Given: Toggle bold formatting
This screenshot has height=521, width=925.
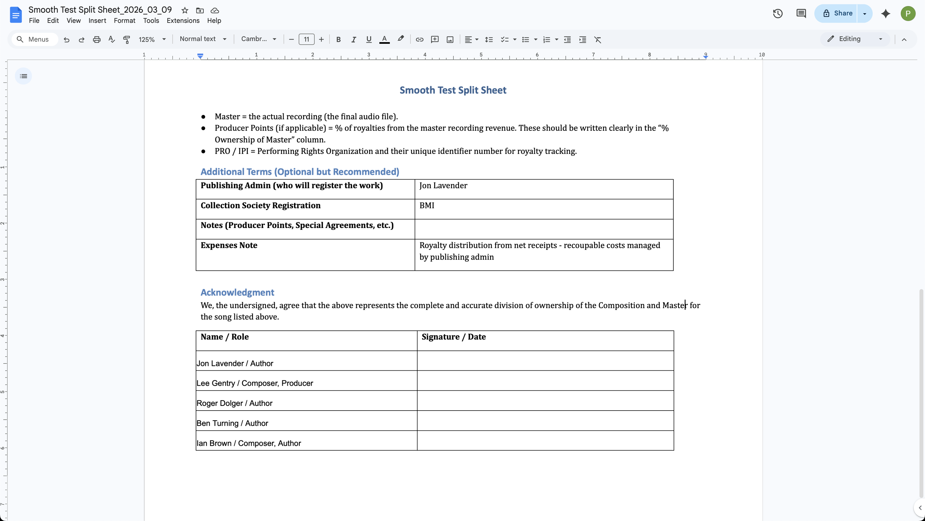Looking at the screenshot, I should [338, 39].
